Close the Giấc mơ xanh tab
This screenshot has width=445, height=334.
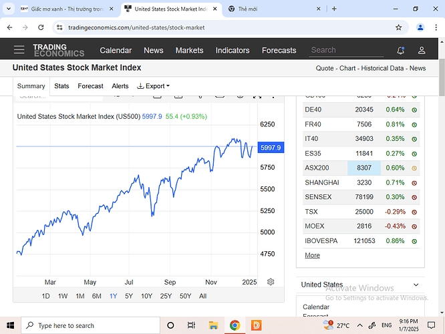(112, 9)
